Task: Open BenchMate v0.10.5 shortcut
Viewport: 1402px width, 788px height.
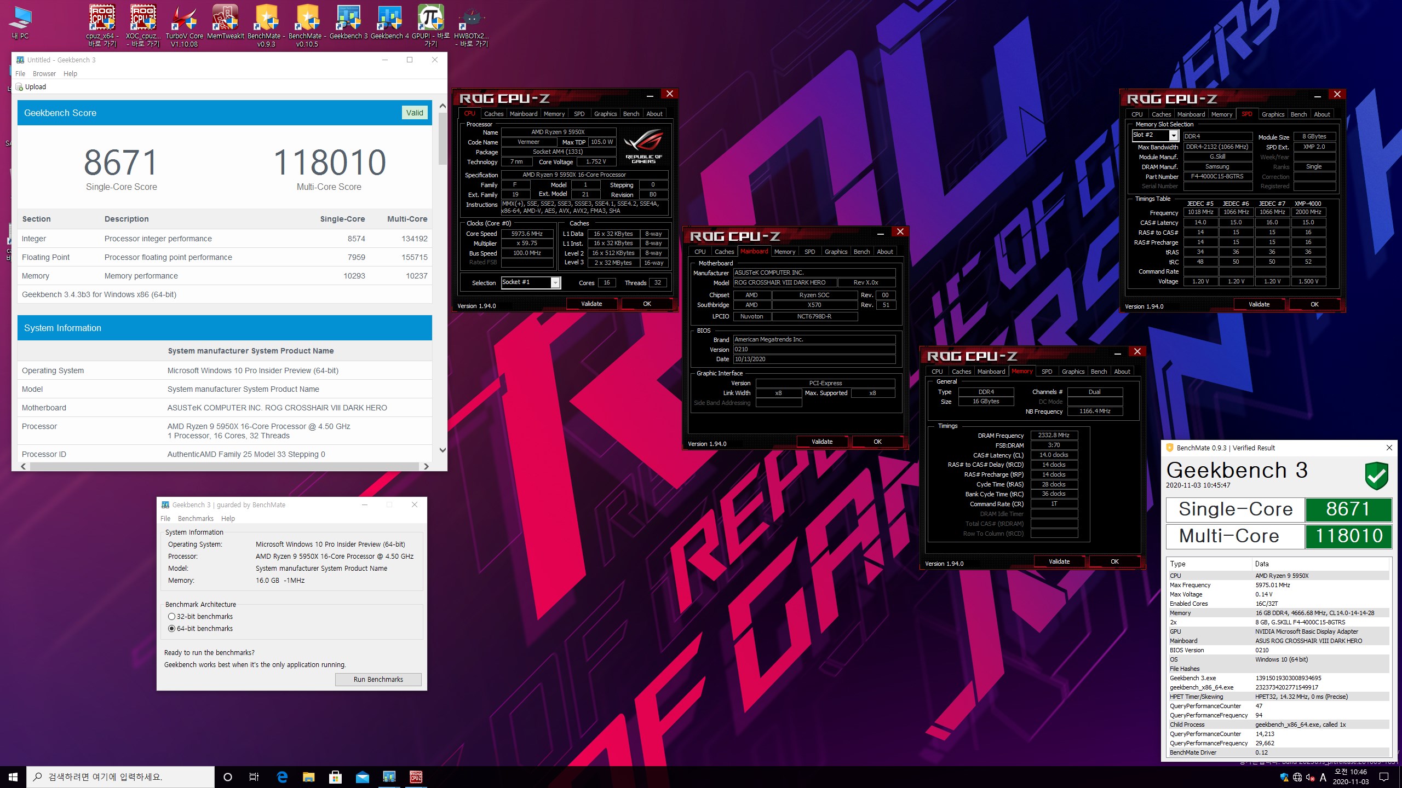Action: (307, 26)
